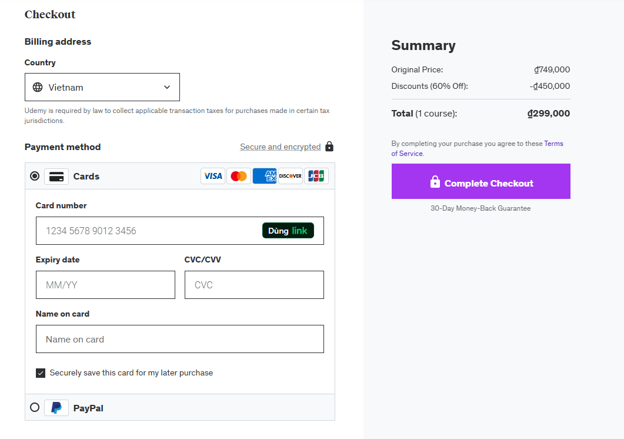Click the Name on card field
Viewport: 624px width, 439px height.
179,339
